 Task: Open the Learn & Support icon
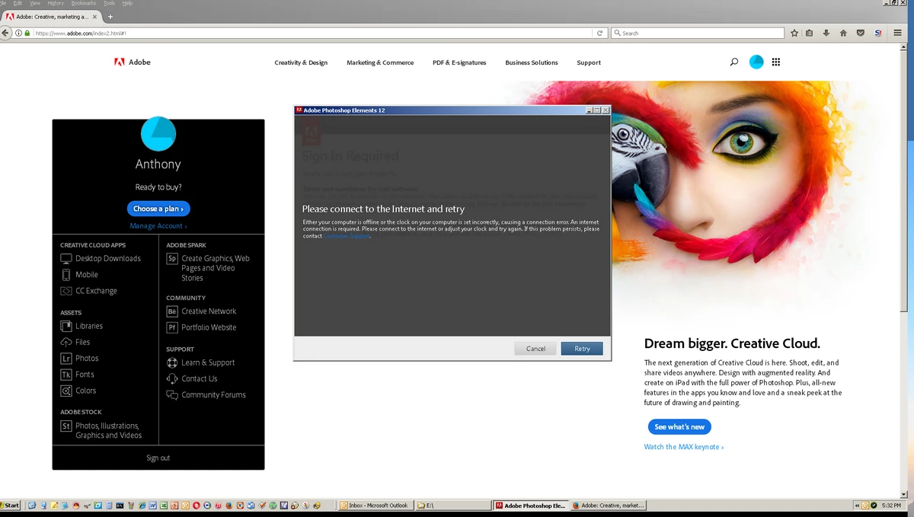(172, 362)
